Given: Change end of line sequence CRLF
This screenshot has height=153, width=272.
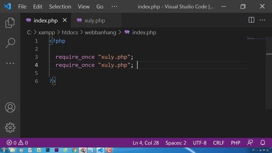Looking at the screenshot, I should [218, 143].
